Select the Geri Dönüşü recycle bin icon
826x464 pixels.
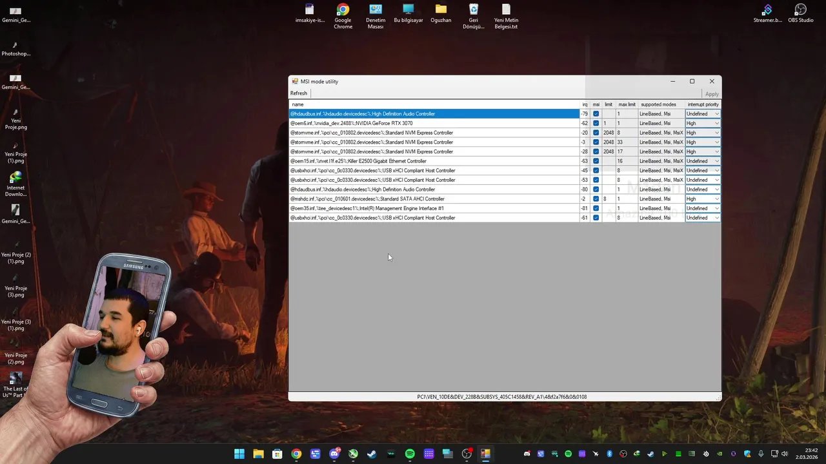tap(474, 16)
